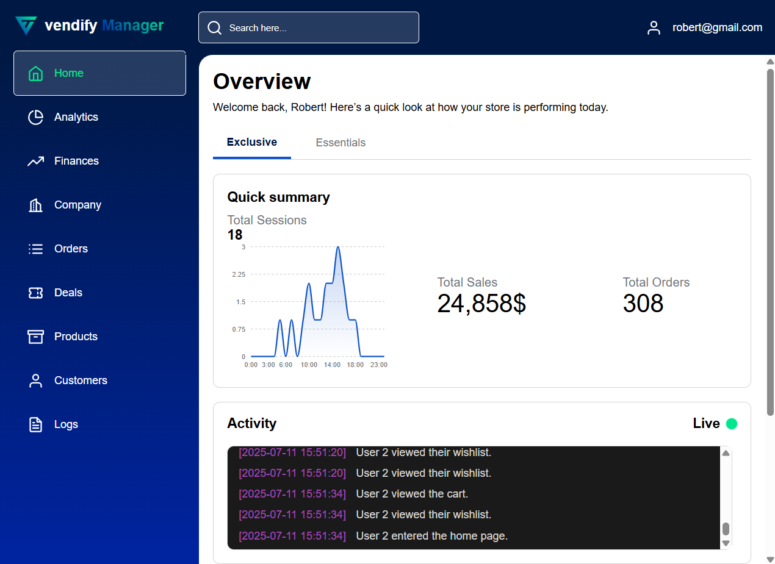Click the Company building icon
Screen dimensions: 775x564
click(36, 205)
